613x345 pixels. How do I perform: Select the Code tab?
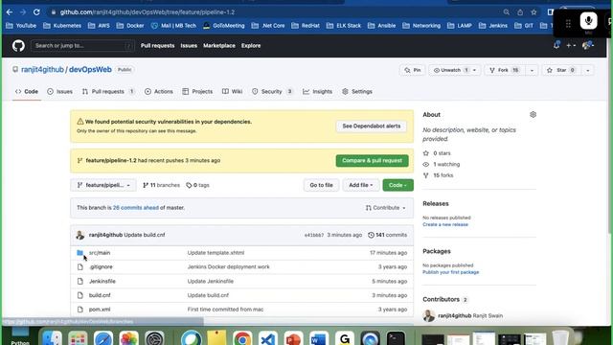27,92
